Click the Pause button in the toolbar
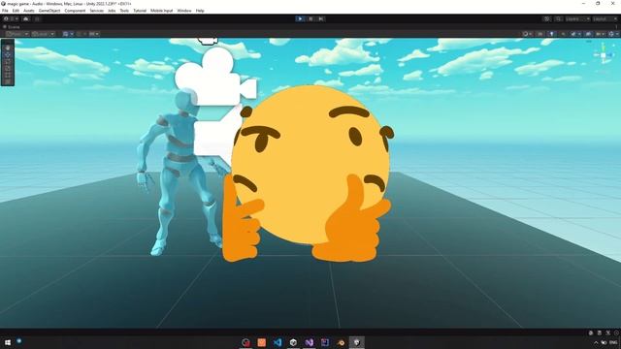 [x=310, y=18]
